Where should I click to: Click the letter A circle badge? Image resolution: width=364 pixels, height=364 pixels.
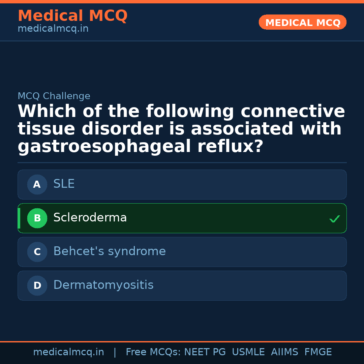37,184
